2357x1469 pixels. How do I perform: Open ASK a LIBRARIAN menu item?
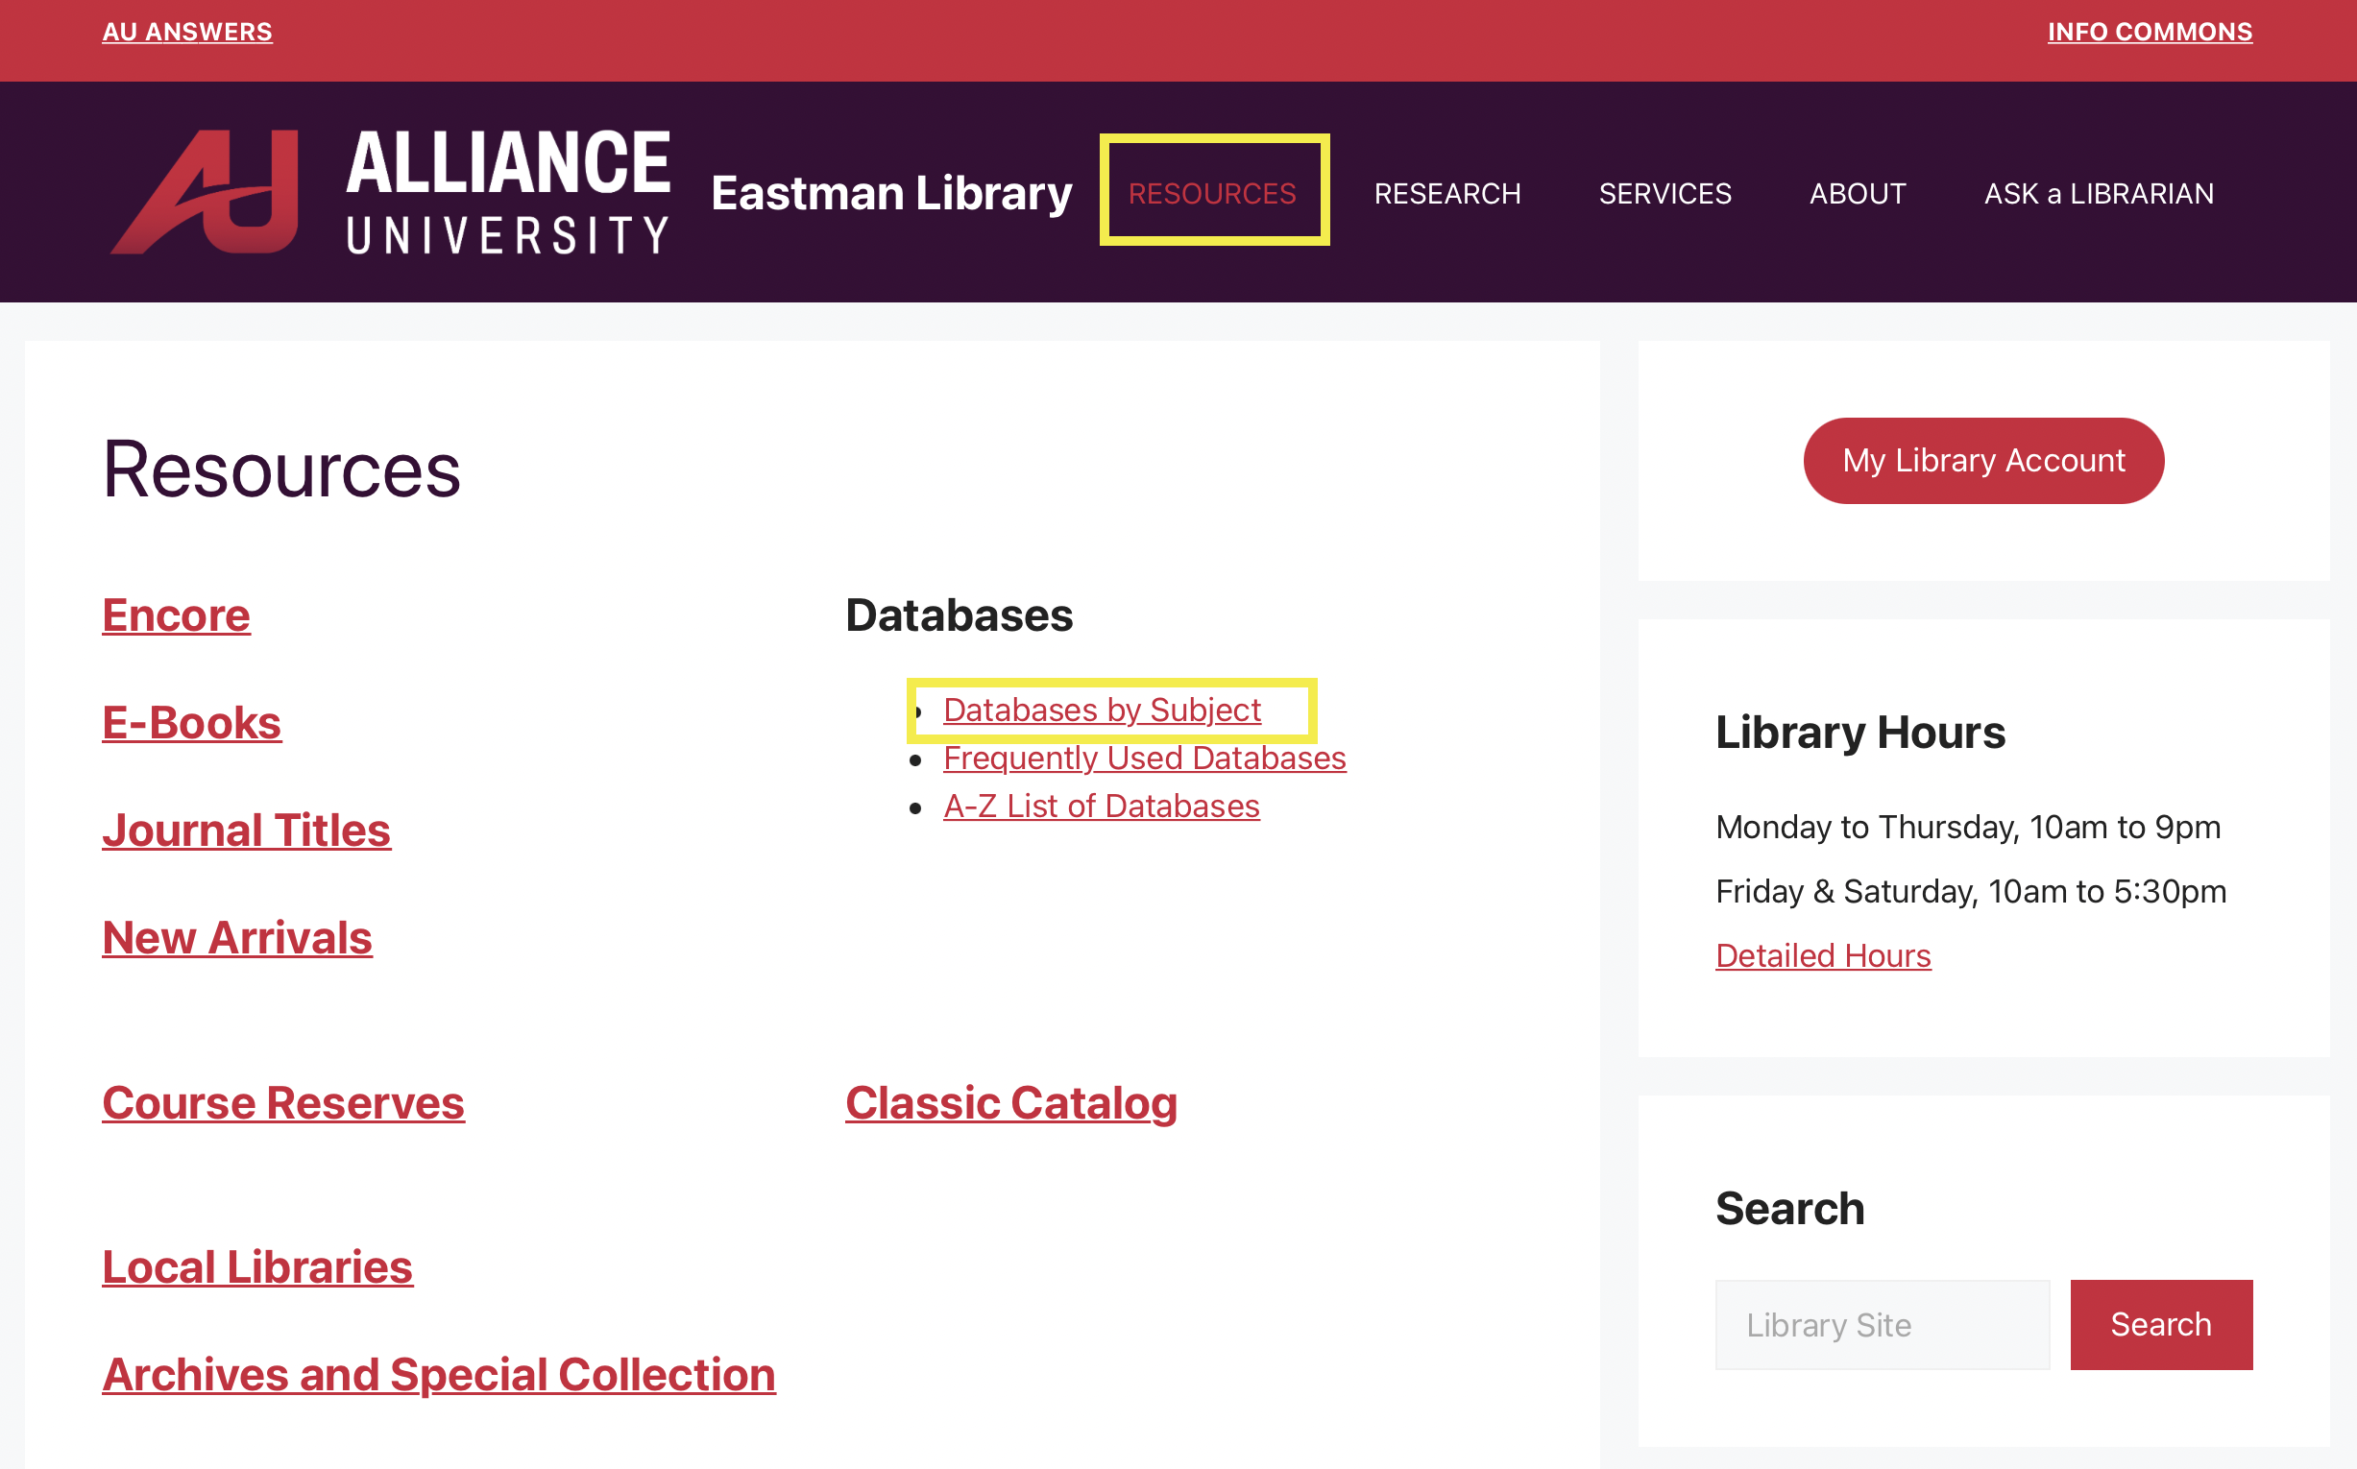(x=2100, y=193)
